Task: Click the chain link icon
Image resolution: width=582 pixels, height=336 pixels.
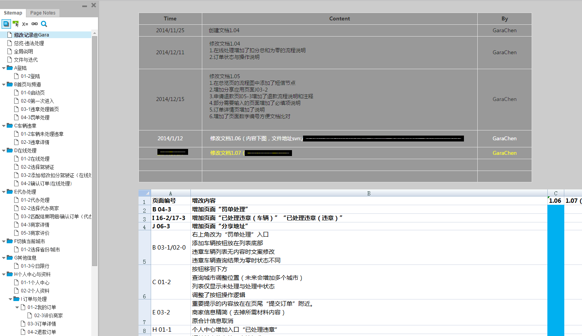Action: [x=35, y=24]
